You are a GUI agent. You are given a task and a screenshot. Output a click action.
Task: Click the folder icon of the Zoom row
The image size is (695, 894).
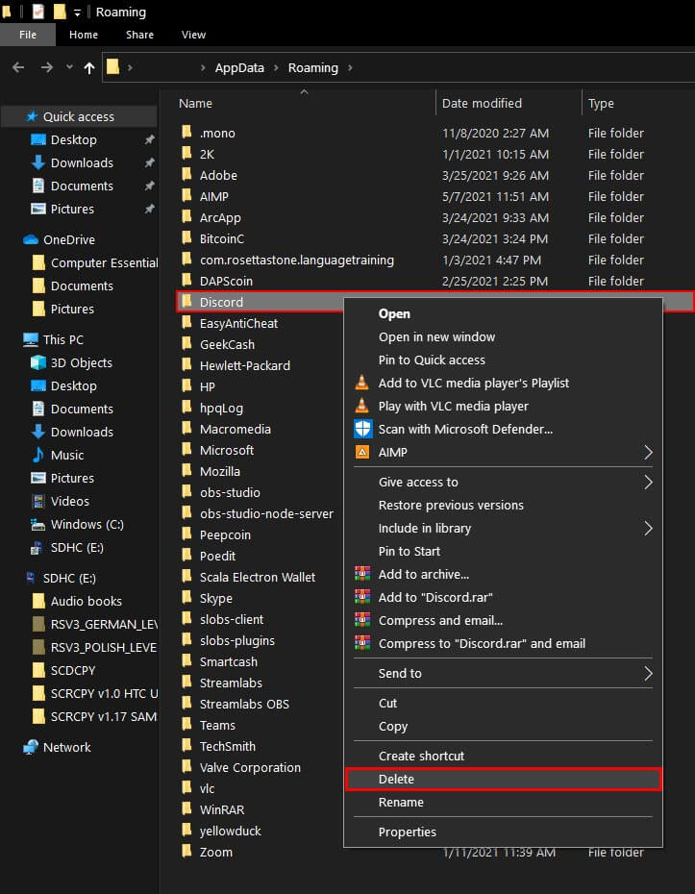coord(187,852)
